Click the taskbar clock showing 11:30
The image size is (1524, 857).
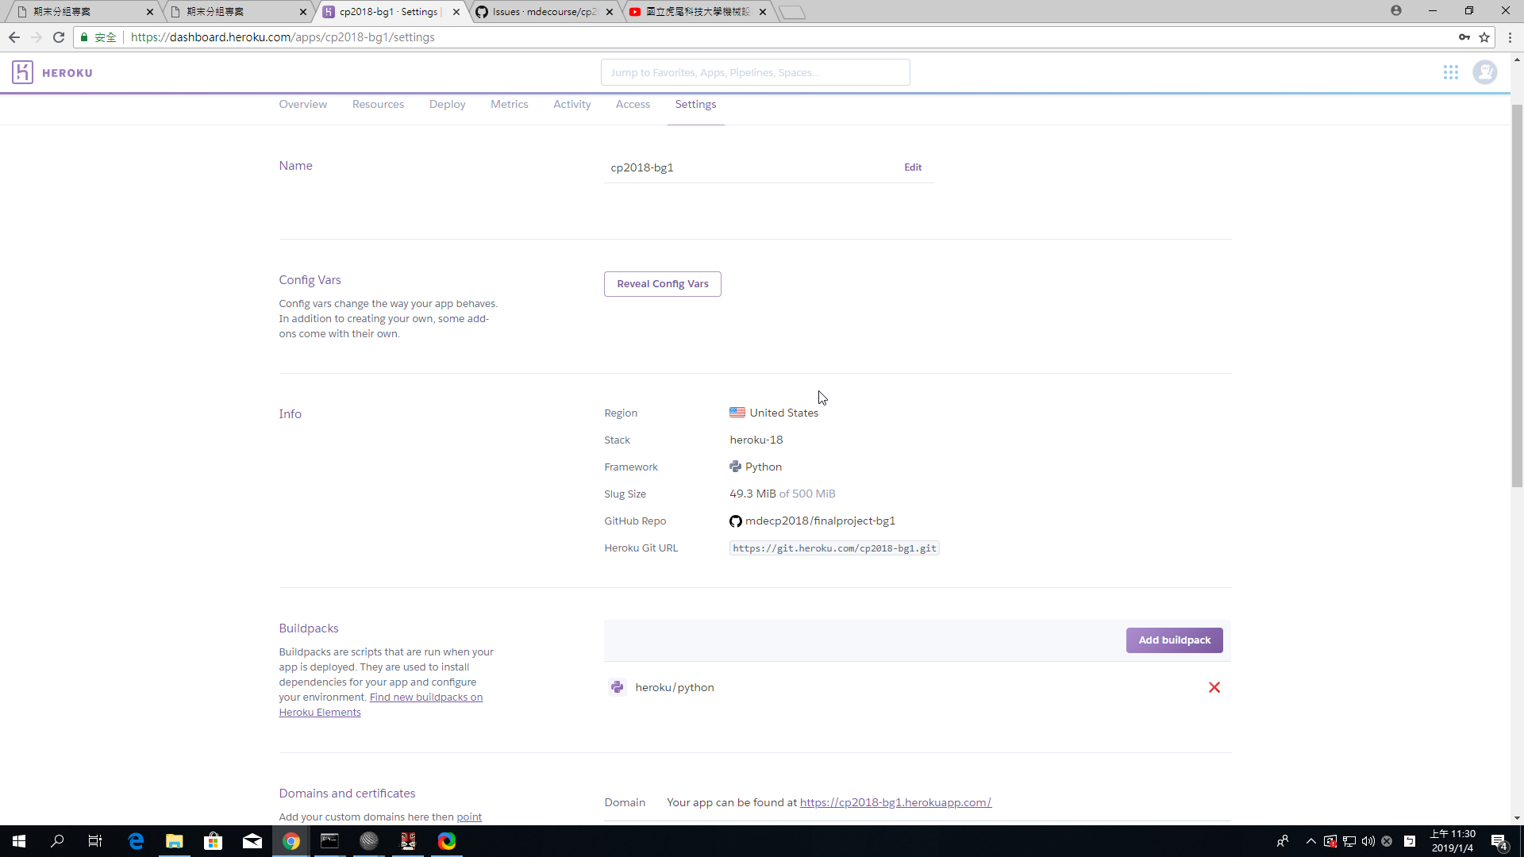pos(1453,841)
